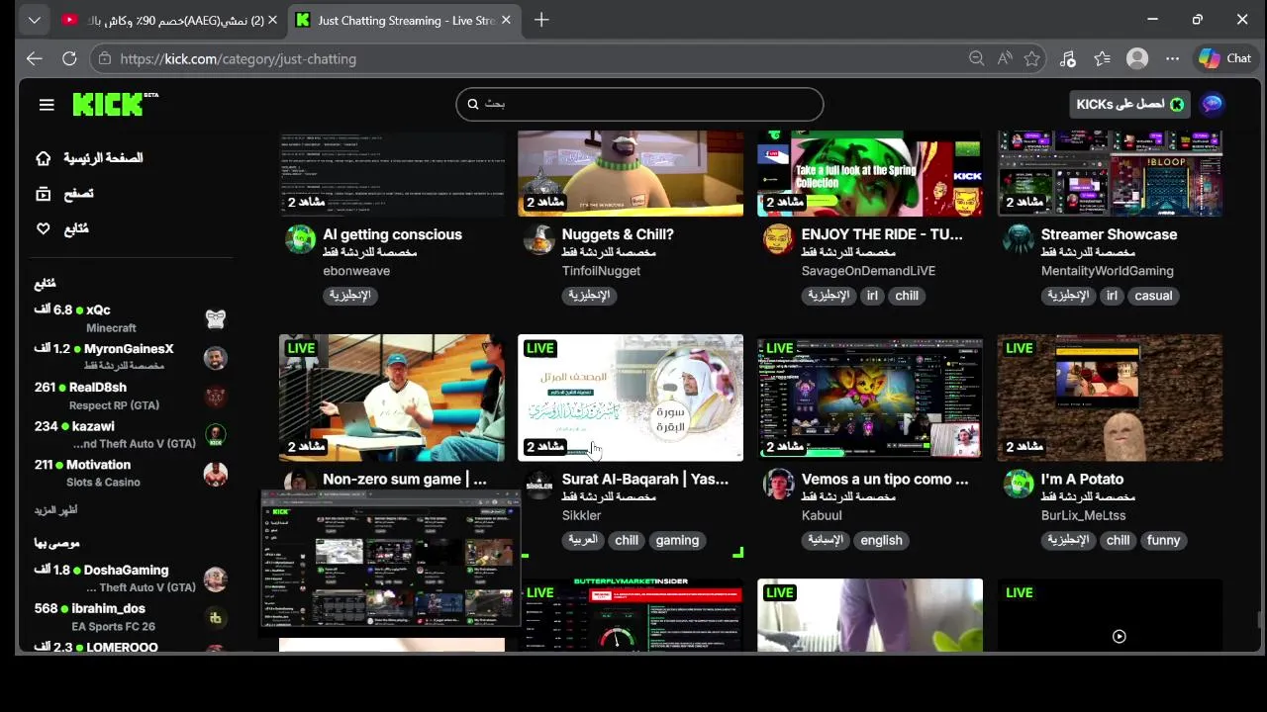Screen dimensions: 1267x712
Task: Open a new browser tab
Action: [x=541, y=20]
